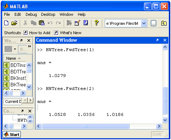Open Simulink from the toolbar
This screenshot has height=140, width=171.
(69, 23)
